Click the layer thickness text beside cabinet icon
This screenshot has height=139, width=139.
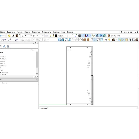pos(116,36)
